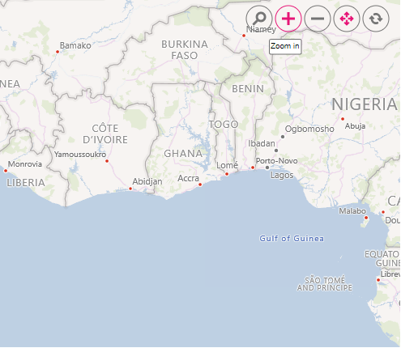This screenshot has width=401, height=348.
Task: Click the Gulf of Guinea label
Action: (292, 239)
